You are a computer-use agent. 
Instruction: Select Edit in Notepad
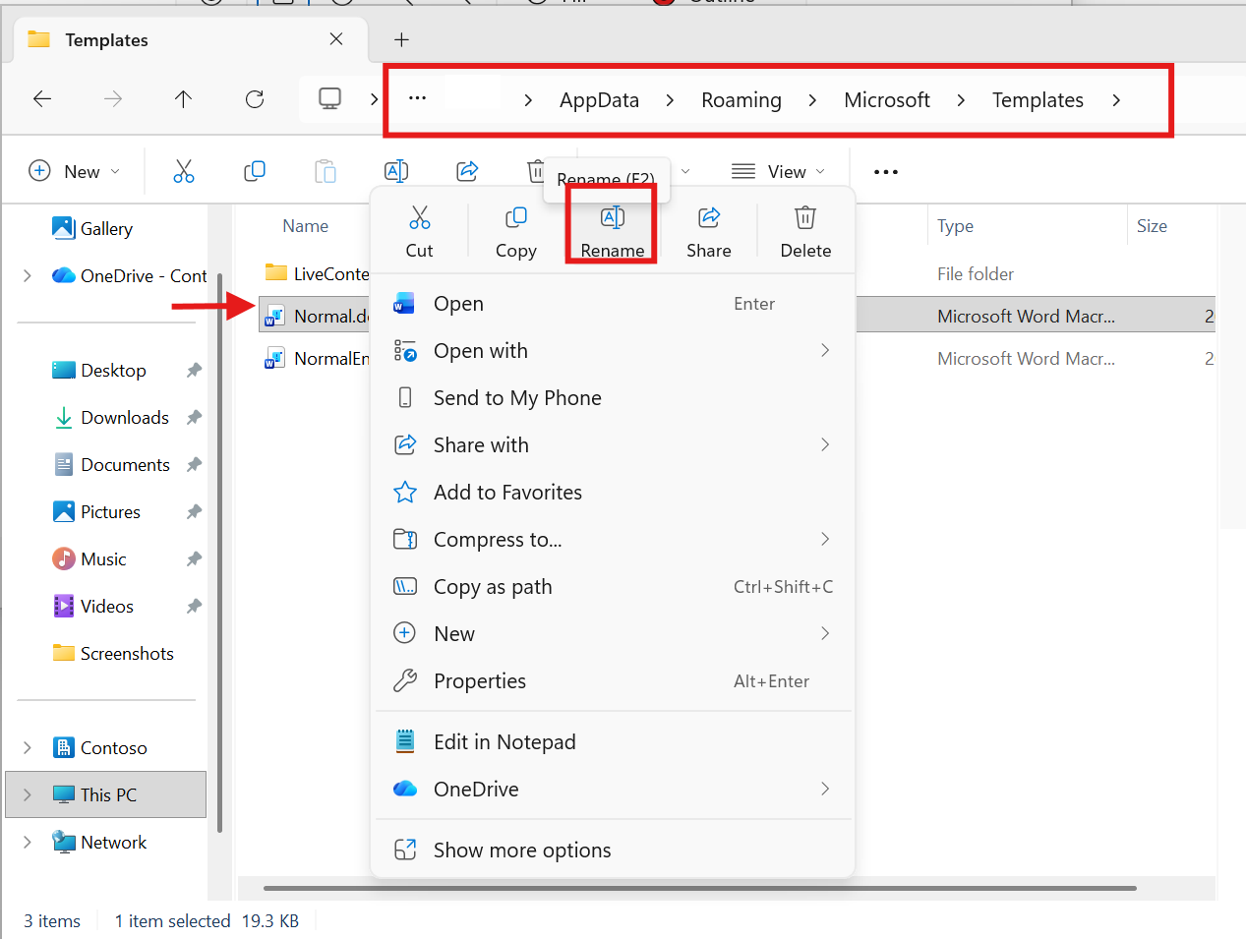(x=613, y=742)
